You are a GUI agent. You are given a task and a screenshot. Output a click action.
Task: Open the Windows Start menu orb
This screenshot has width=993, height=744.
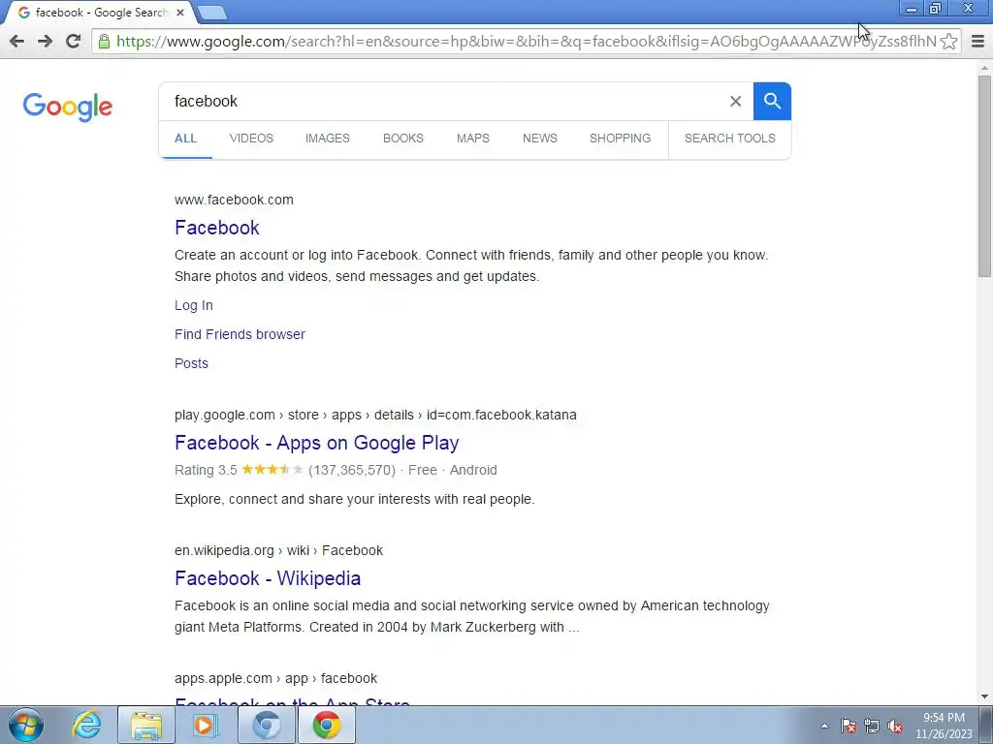(26, 725)
